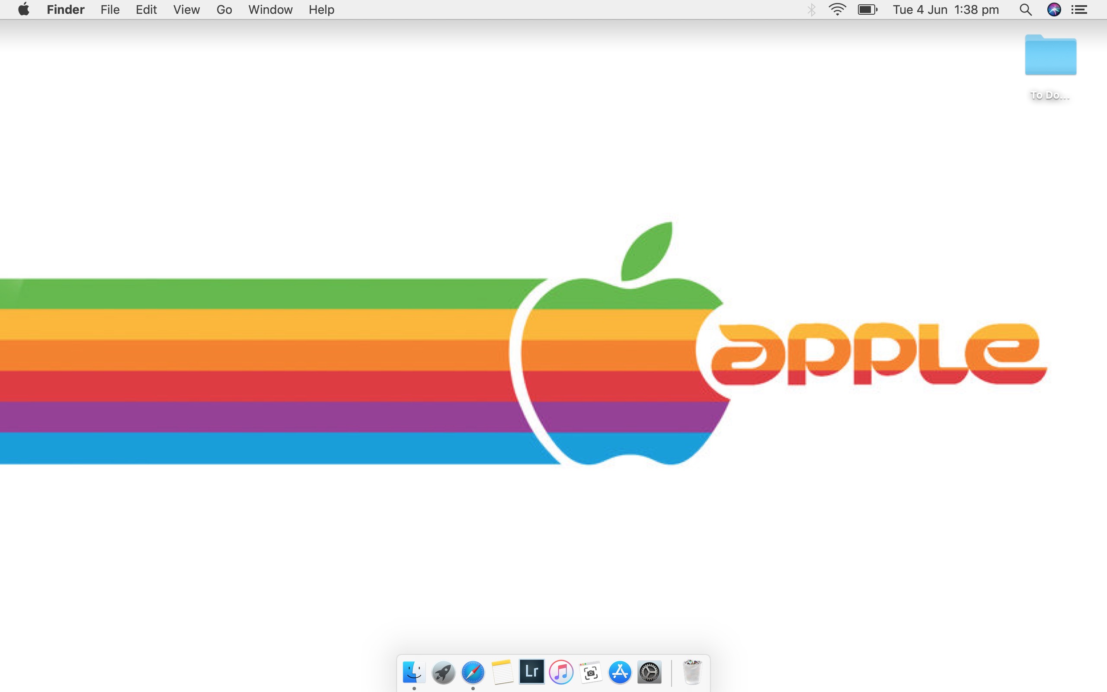Viewport: 1107px width, 692px height.
Task: Open the Window menu
Action: 270,10
